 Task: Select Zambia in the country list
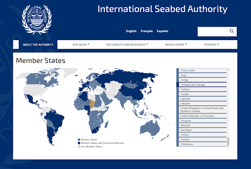pos(203,140)
